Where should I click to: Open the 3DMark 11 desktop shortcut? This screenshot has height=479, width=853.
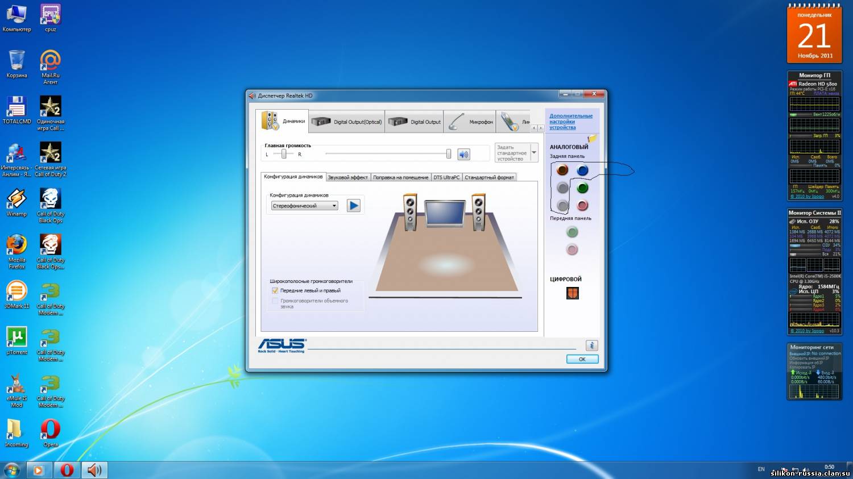click(x=16, y=295)
